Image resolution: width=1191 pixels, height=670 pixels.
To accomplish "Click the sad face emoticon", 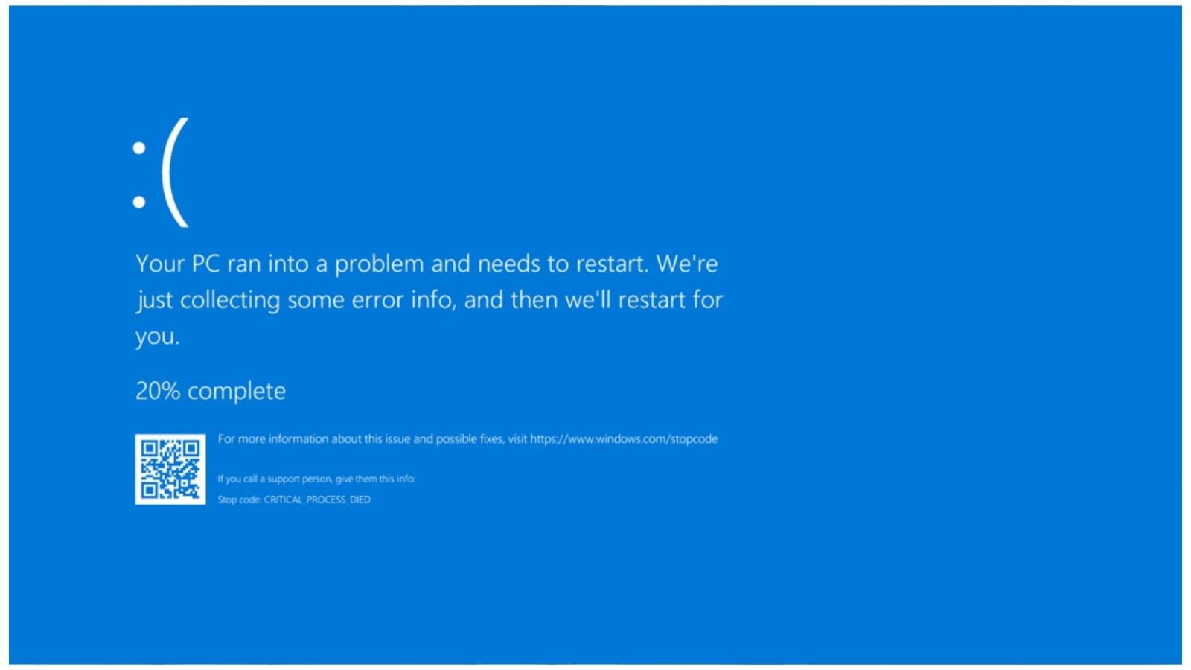I will (x=162, y=173).
